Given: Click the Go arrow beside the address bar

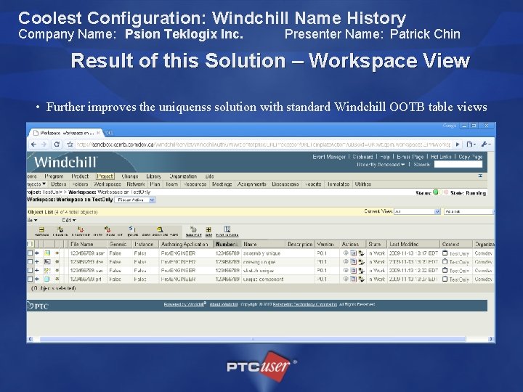Looking at the screenshot, I should point(458,144).
